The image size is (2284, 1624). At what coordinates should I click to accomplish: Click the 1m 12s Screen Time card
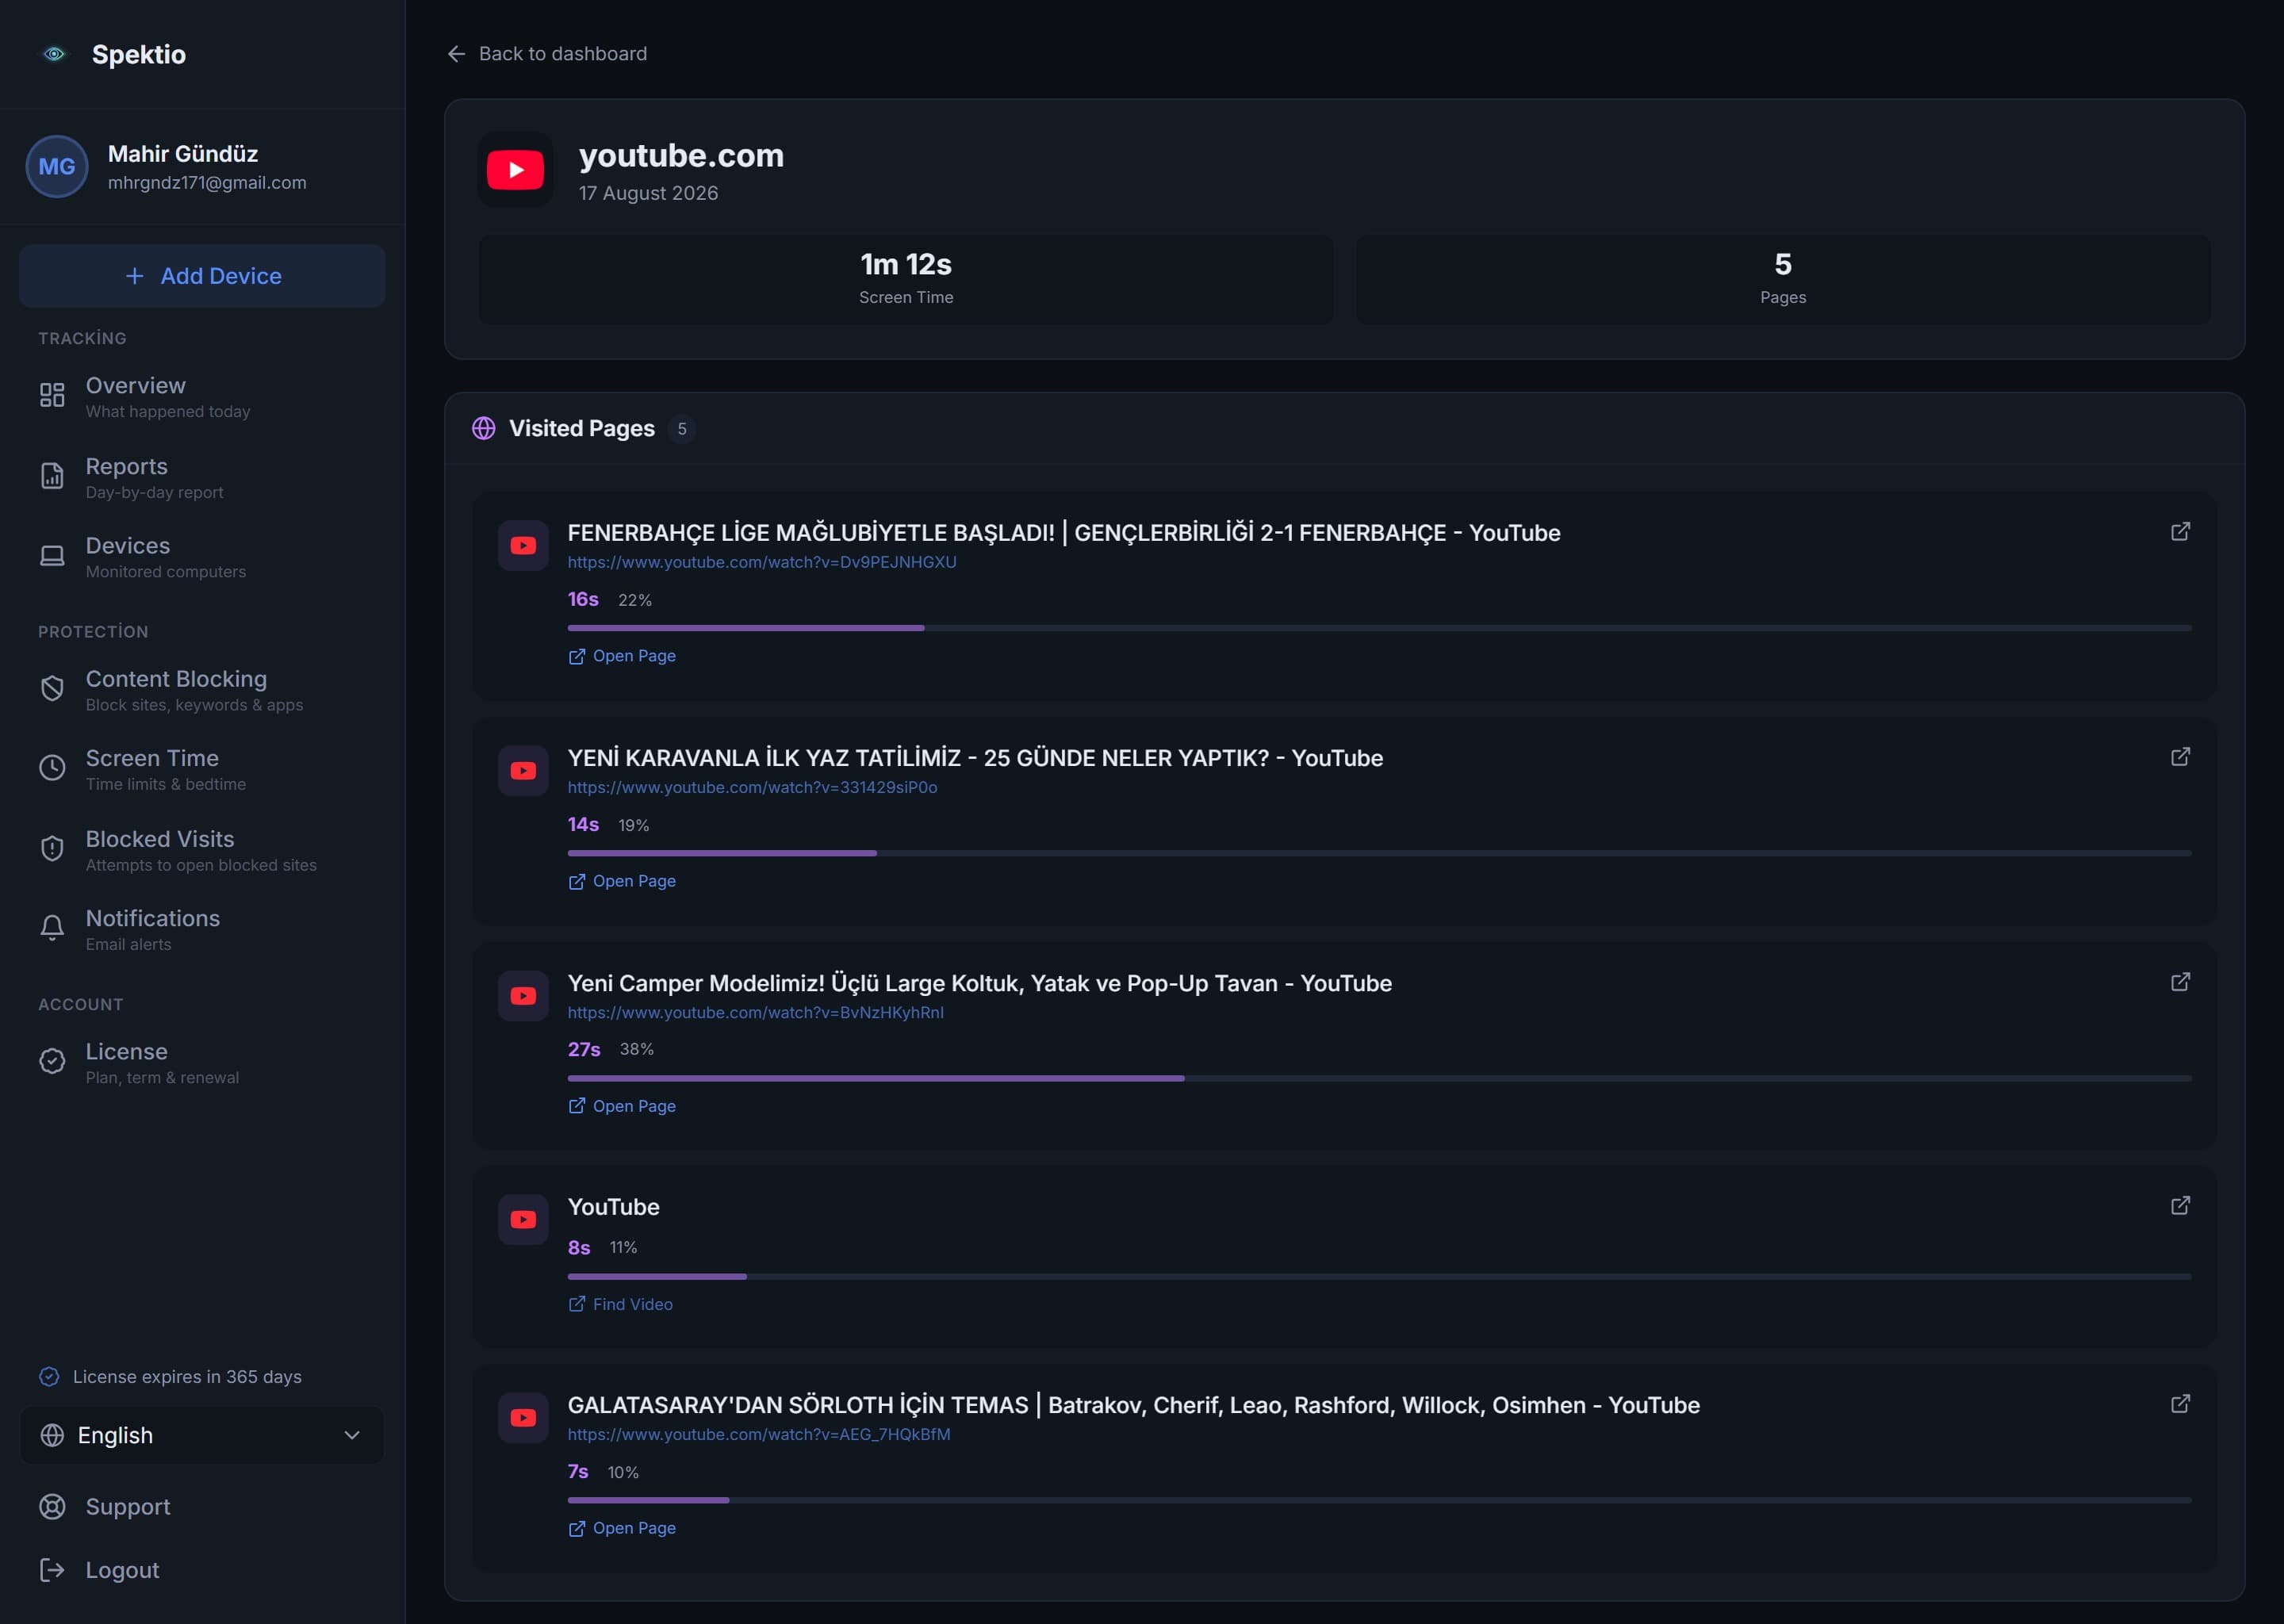tap(906, 279)
